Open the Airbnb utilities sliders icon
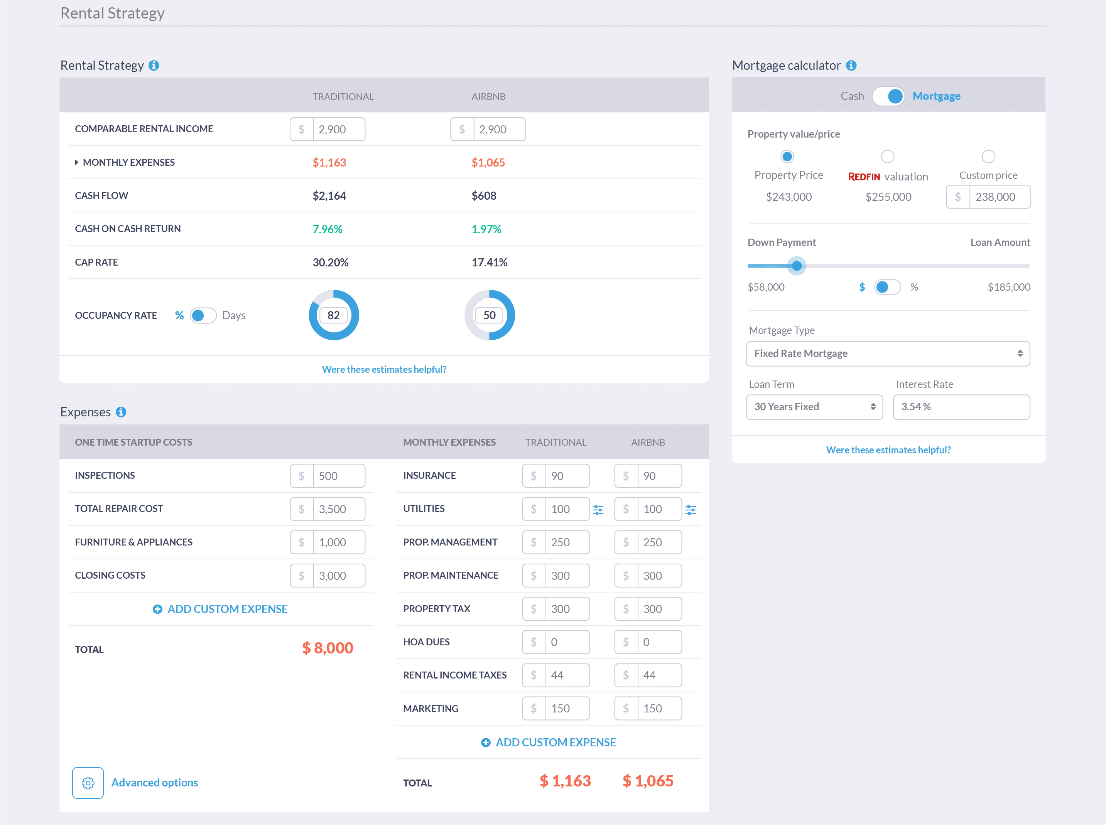 [x=690, y=509]
